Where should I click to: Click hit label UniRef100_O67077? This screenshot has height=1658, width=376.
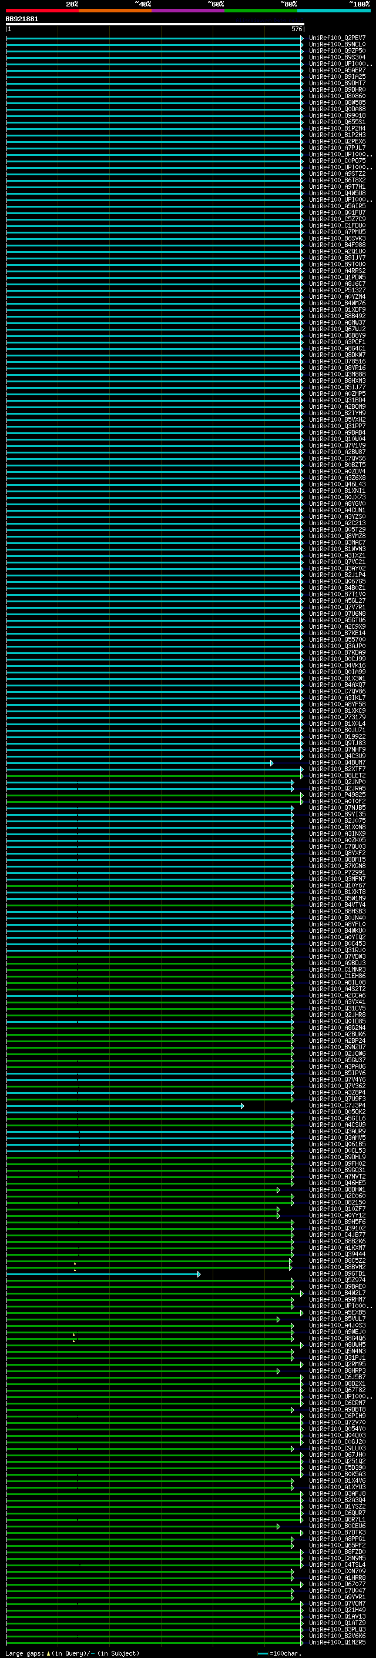point(337,1584)
